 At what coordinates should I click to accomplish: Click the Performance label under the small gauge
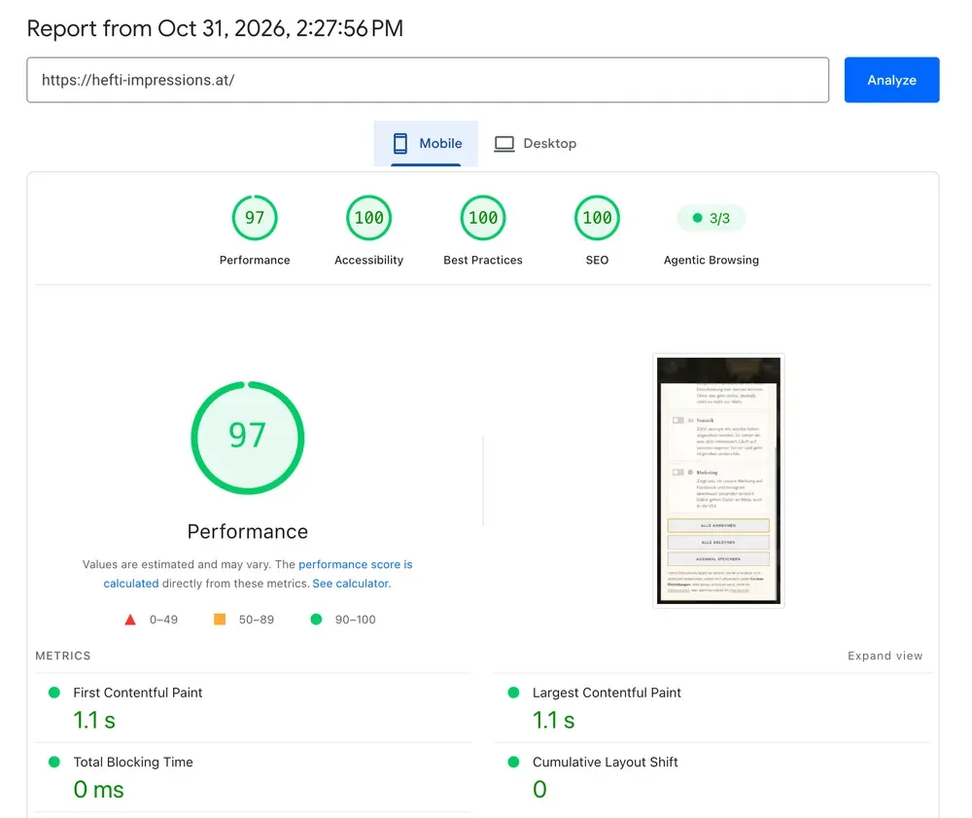point(255,260)
